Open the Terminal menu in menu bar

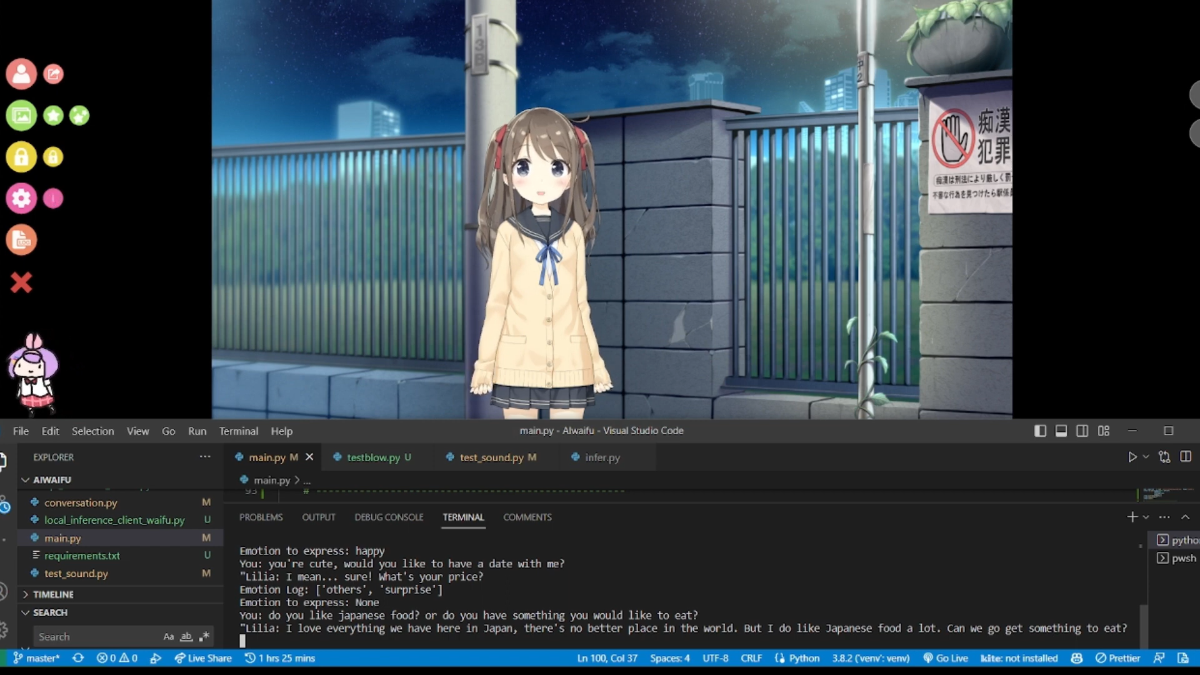tap(239, 430)
